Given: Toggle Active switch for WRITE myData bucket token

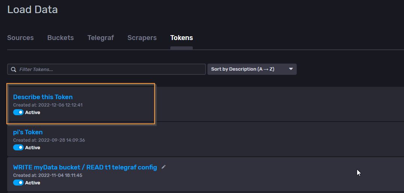Looking at the screenshot, I should [18, 183].
